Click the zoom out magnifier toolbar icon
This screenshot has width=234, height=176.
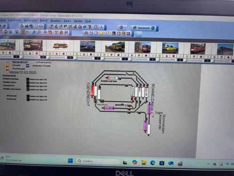click(x=39, y=32)
